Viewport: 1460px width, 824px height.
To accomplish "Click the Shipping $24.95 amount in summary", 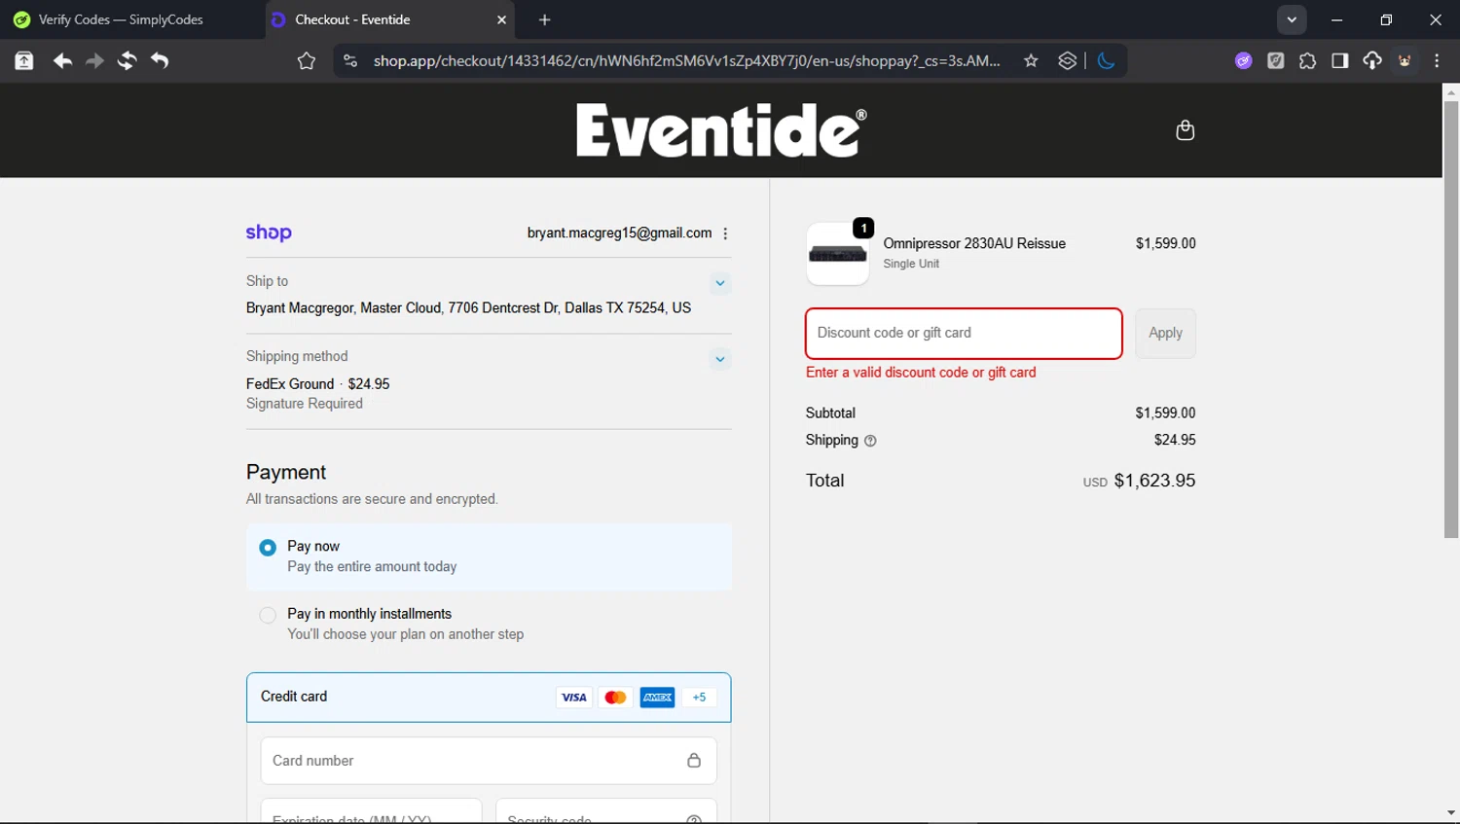I will [x=1175, y=440].
